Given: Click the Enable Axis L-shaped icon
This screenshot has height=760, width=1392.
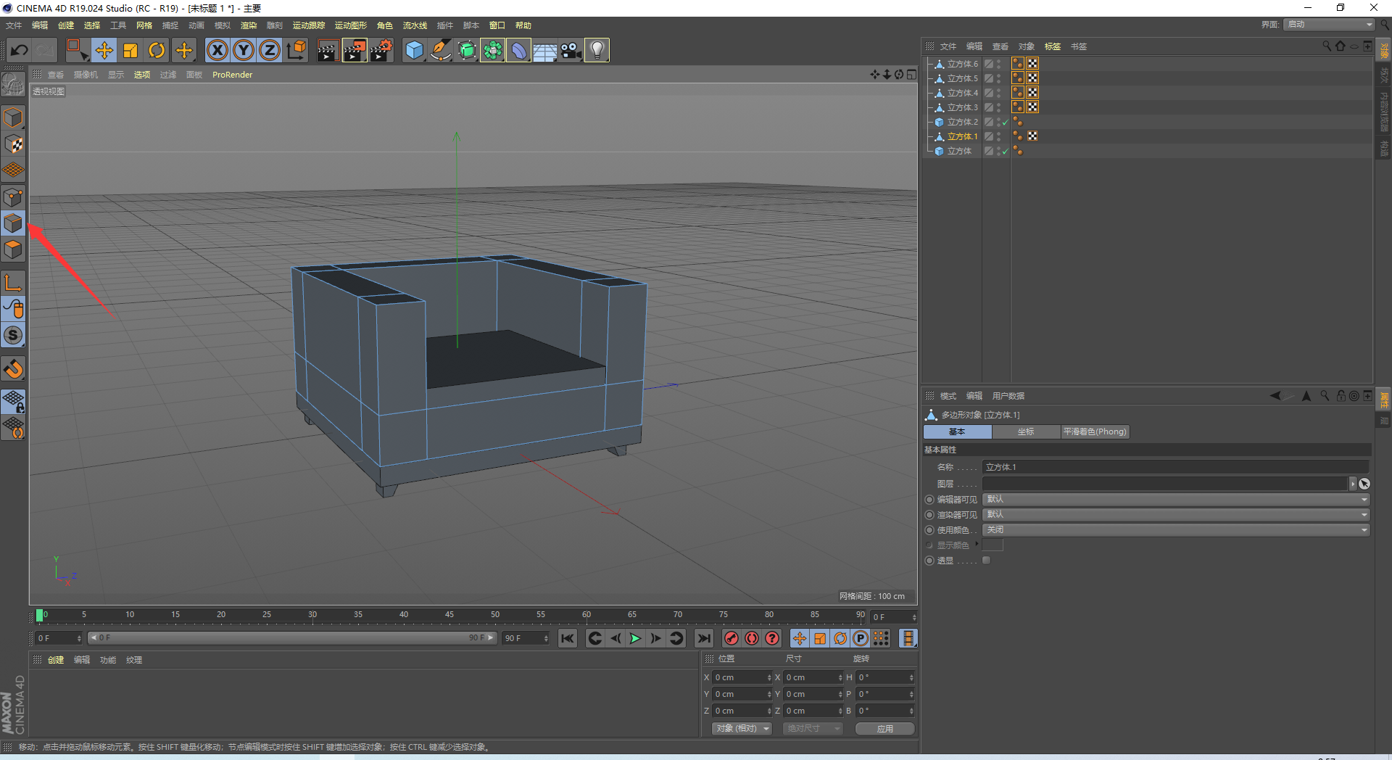Looking at the screenshot, I should [x=13, y=282].
